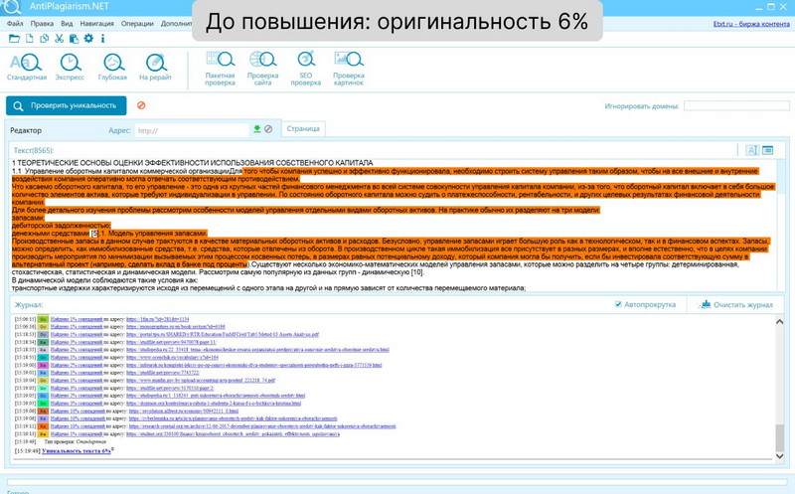
Task: Open Проверка картинок tool
Action: (x=349, y=68)
